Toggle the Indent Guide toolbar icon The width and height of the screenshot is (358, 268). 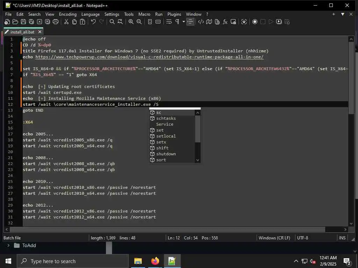click(x=190, y=22)
